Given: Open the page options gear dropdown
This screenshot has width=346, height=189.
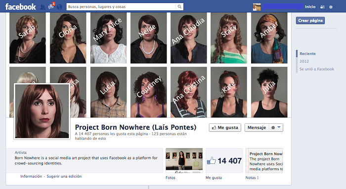Looking at the screenshot, I should click(x=276, y=127).
